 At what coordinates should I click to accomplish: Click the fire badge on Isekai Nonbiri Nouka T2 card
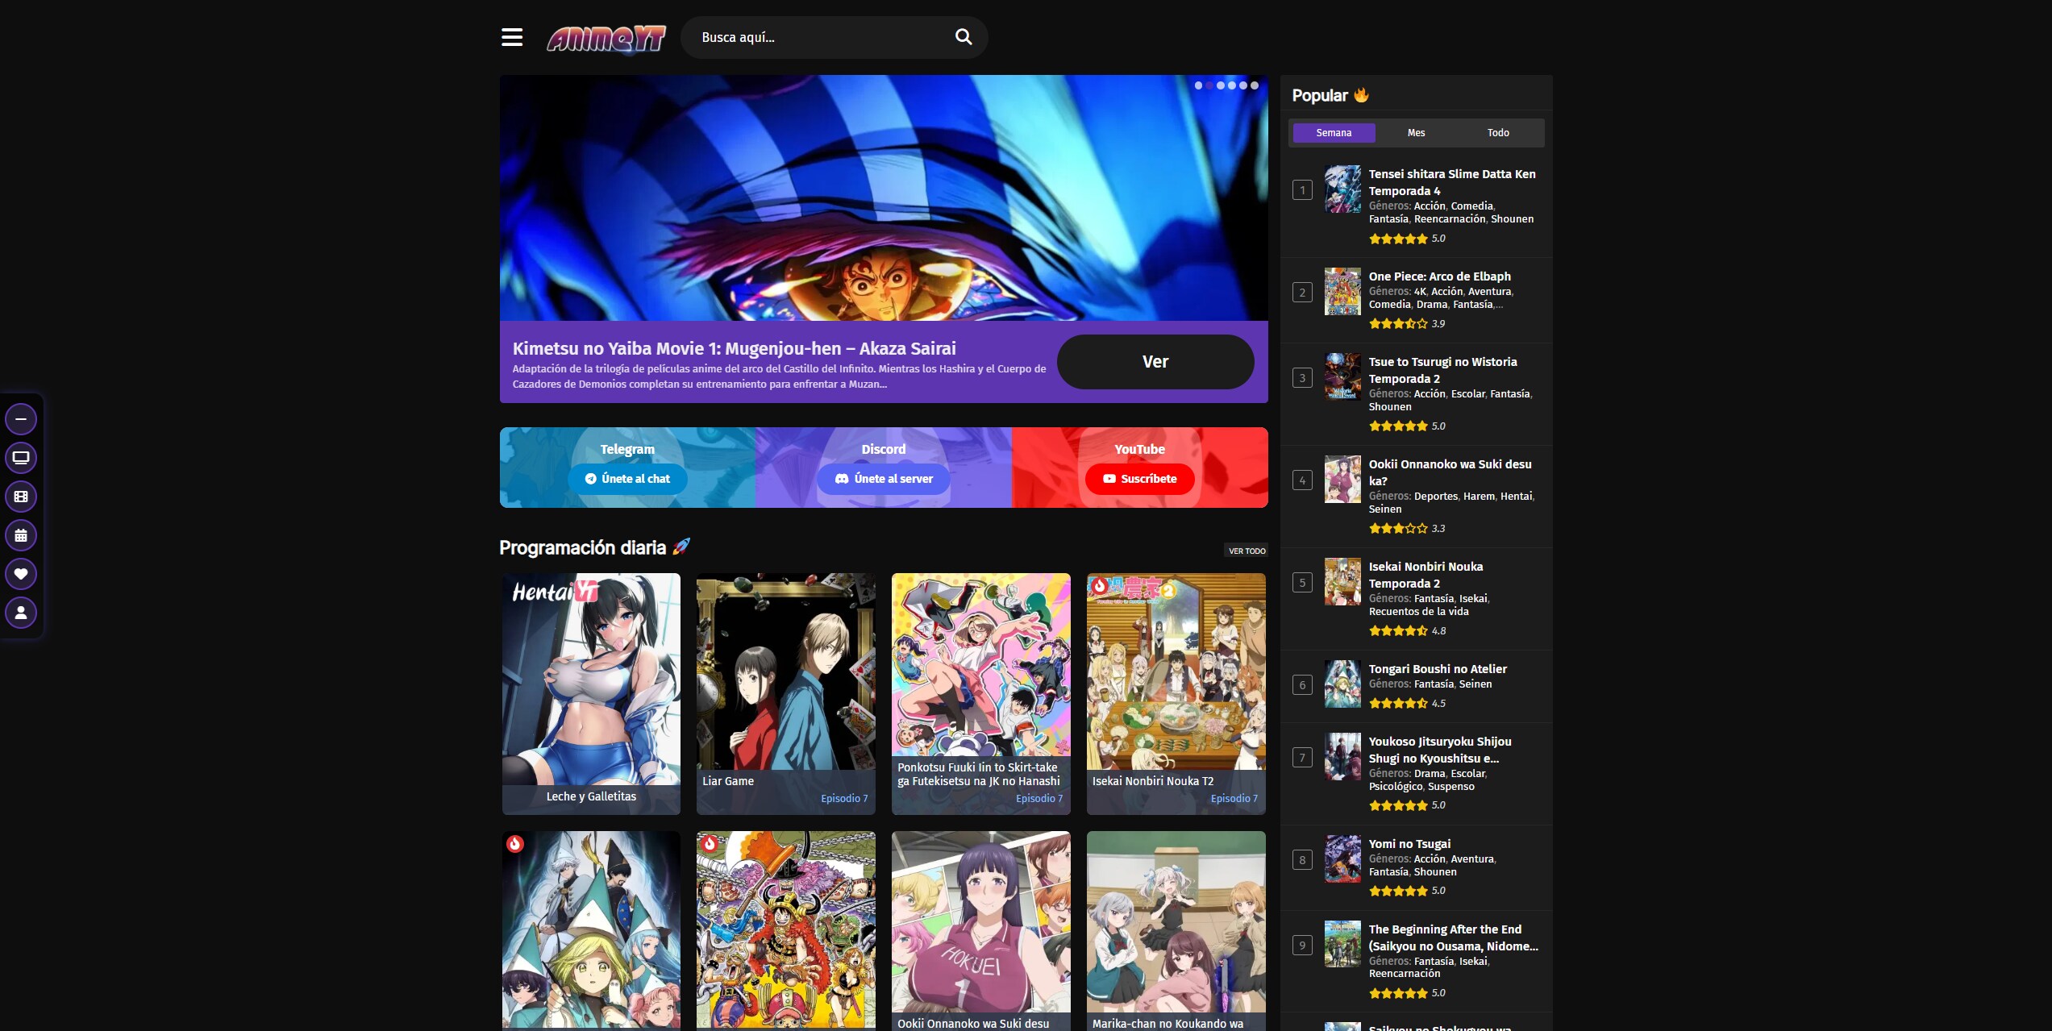click(x=1099, y=586)
